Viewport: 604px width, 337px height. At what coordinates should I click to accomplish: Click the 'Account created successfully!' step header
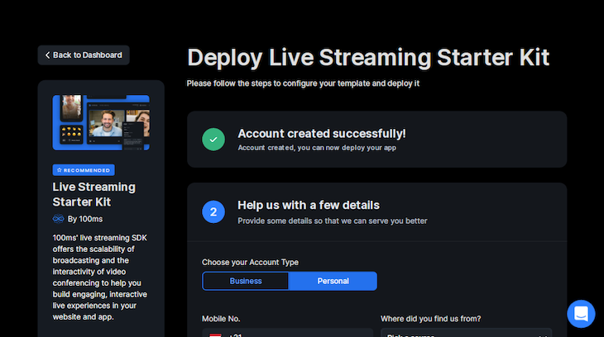coord(321,134)
